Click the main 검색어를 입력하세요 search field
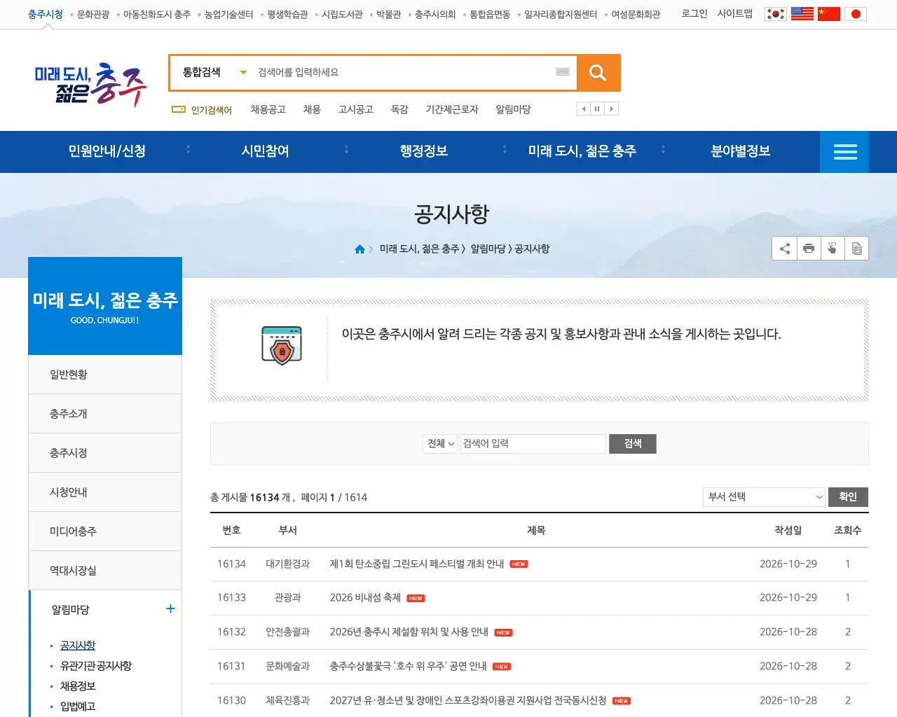 [403, 72]
